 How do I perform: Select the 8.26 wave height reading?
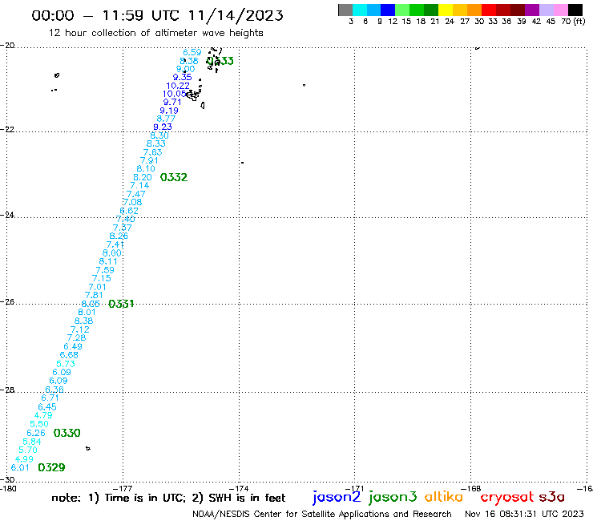click(119, 236)
